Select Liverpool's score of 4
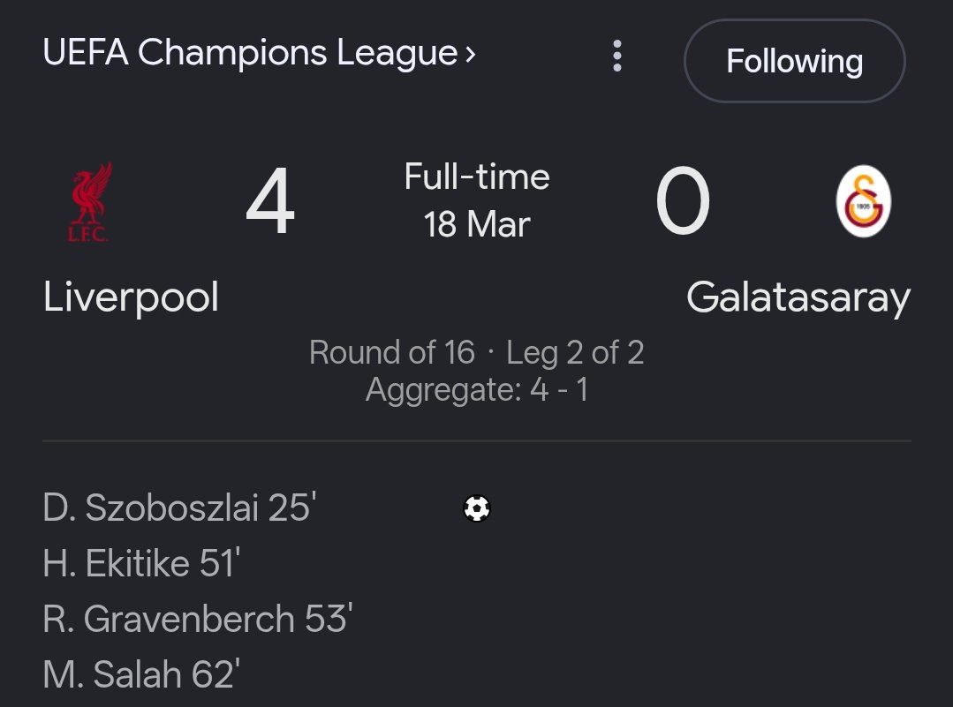The width and height of the screenshot is (953, 707). (270, 203)
